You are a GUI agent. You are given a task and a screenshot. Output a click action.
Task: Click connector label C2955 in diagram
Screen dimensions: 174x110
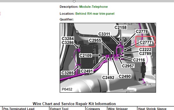click(95, 40)
